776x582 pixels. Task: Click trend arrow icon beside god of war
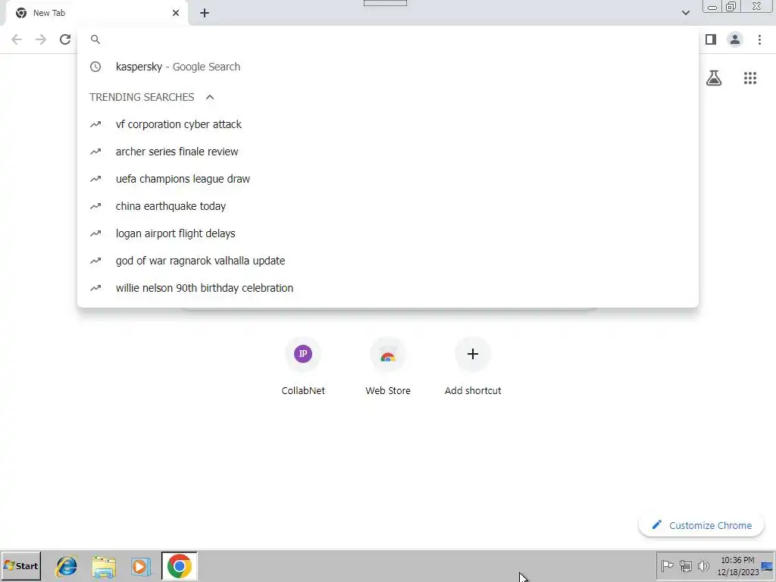[95, 261]
